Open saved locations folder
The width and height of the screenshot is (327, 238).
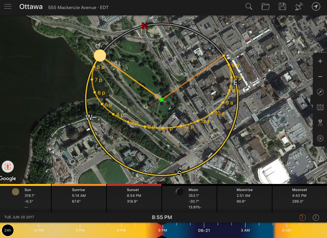point(266,7)
